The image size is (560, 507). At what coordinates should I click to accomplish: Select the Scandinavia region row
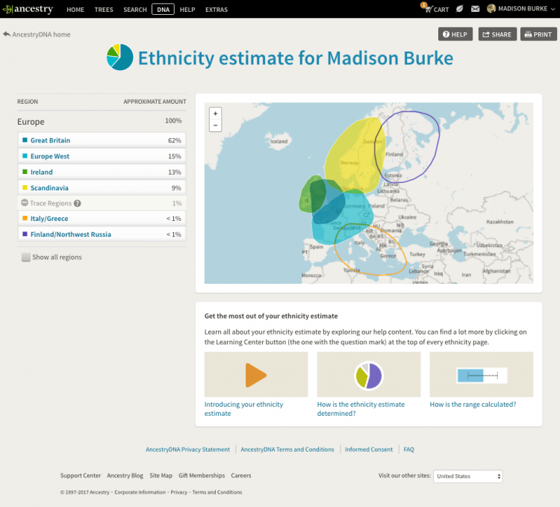pyautogui.click(x=102, y=187)
